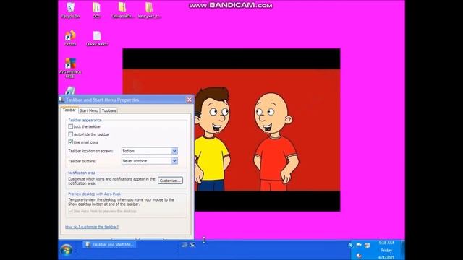Viewport: 463px width, 260px height.
Task: Switch to the Start Menu tab
Action: pyautogui.click(x=89, y=110)
